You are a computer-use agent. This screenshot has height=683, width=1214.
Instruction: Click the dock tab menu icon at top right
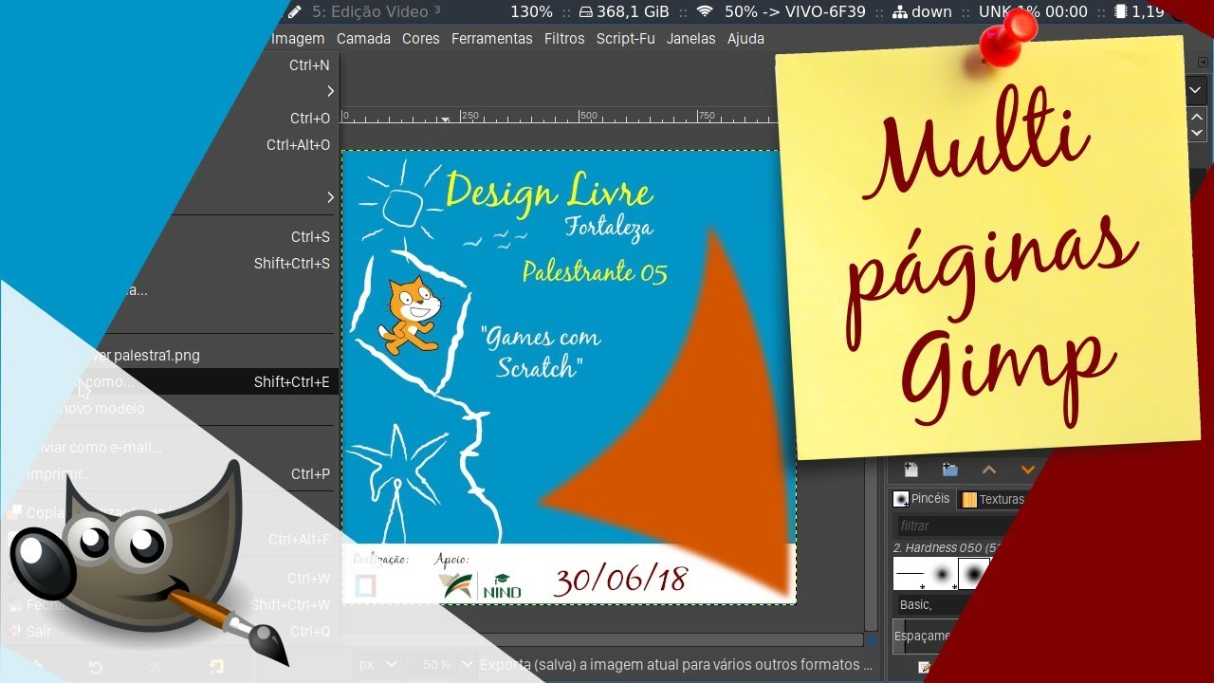1203,62
